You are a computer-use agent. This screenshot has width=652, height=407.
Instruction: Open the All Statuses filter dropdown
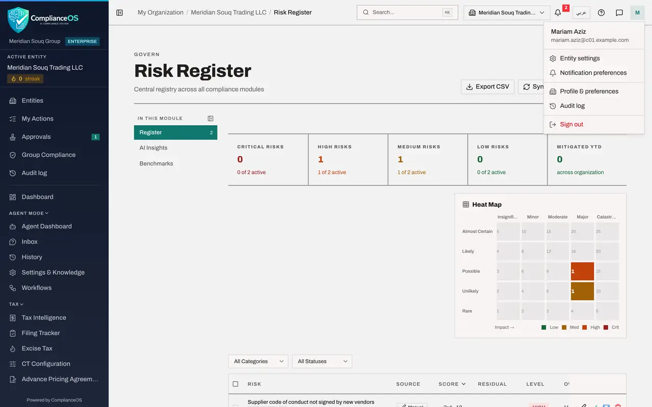[322, 361]
